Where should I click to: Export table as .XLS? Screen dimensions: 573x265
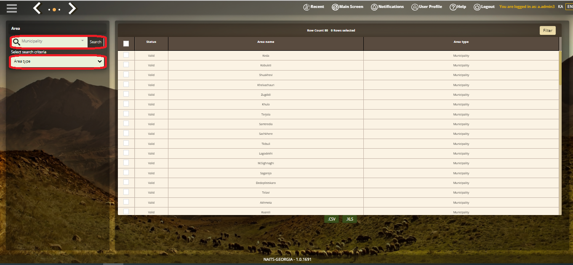coord(349,219)
